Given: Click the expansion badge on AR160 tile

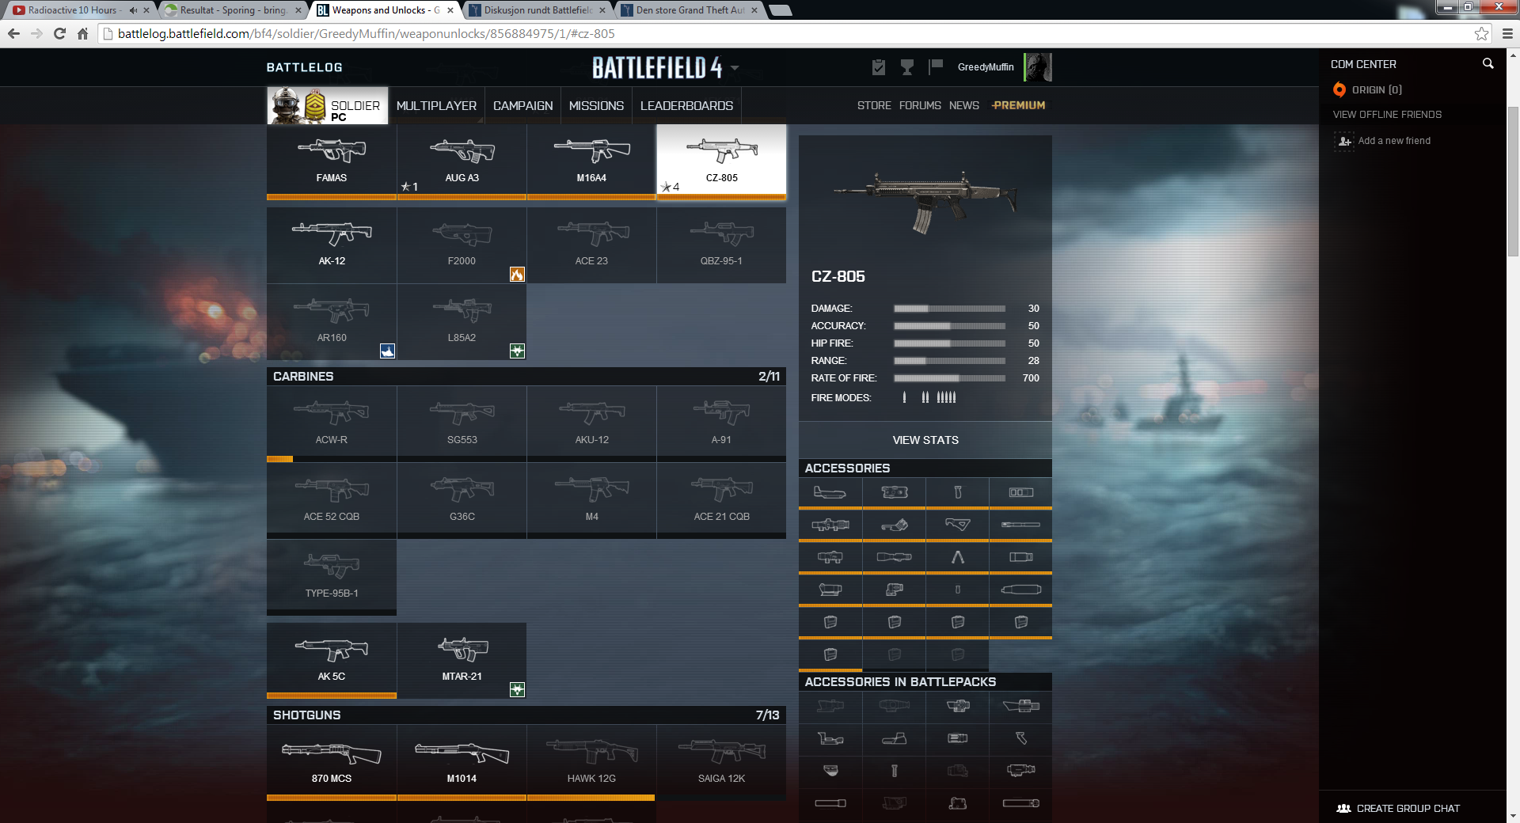Looking at the screenshot, I should point(387,351).
